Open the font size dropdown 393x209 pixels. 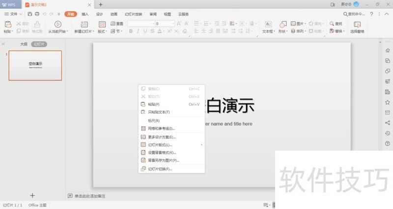[172, 23]
